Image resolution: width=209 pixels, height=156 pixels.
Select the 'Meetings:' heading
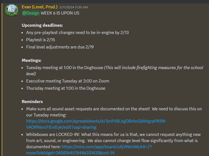[x=32, y=60]
